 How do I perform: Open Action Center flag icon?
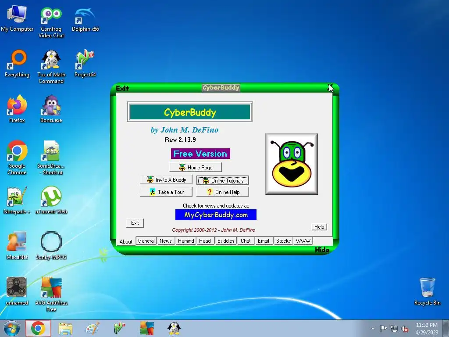pyautogui.click(x=383, y=329)
